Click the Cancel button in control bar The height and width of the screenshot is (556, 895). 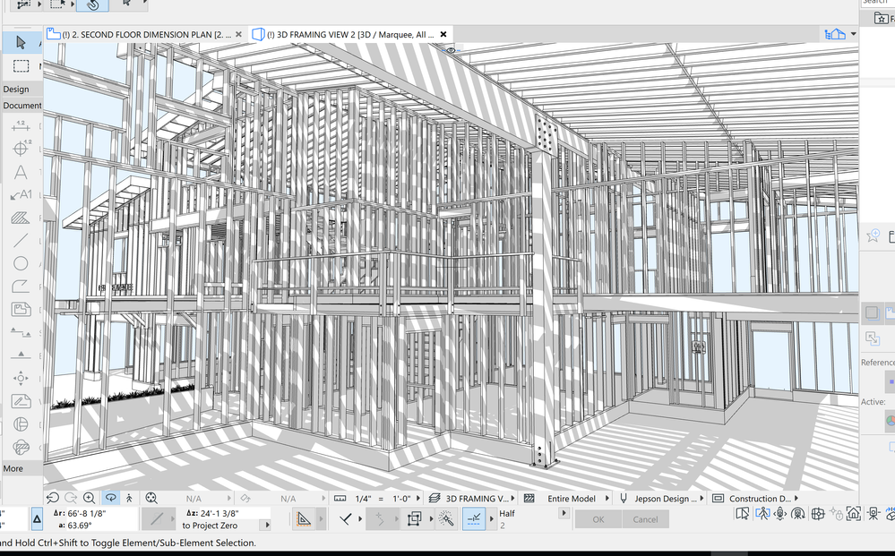click(x=645, y=519)
